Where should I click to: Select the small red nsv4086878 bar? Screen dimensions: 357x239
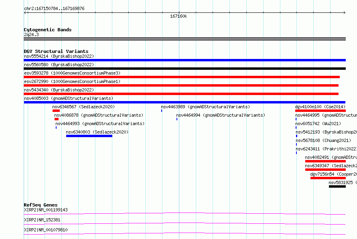point(57,119)
